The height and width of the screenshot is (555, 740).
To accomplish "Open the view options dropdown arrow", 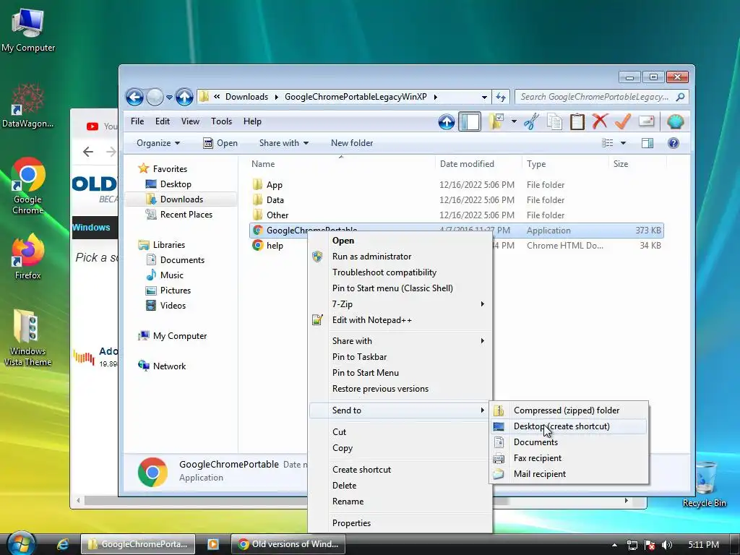I will (623, 143).
